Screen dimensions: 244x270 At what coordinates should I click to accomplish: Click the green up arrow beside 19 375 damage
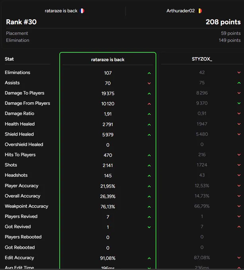pyautogui.click(x=149, y=94)
